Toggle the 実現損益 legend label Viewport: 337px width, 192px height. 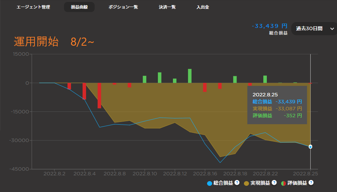coord(260,183)
